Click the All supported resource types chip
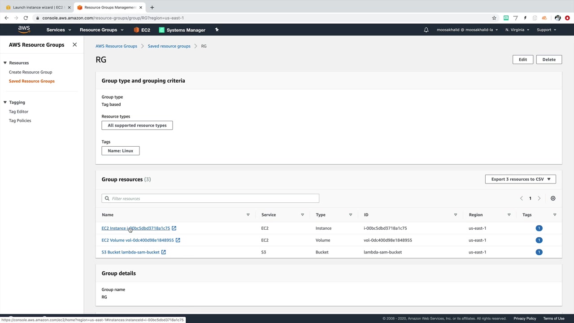The image size is (574, 323). pyautogui.click(x=137, y=126)
